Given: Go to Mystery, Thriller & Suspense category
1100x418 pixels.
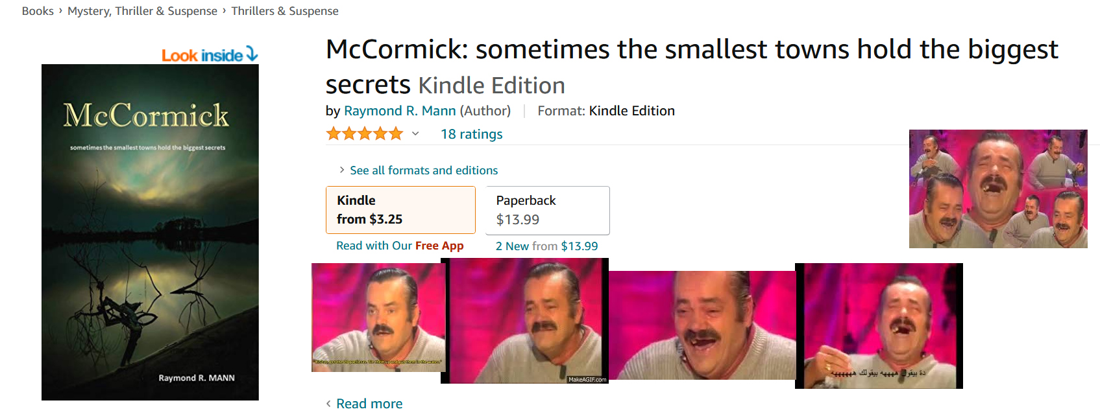Looking at the screenshot, I should point(142,11).
